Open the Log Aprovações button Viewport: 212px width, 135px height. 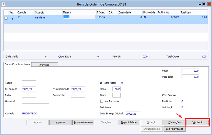(175, 129)
